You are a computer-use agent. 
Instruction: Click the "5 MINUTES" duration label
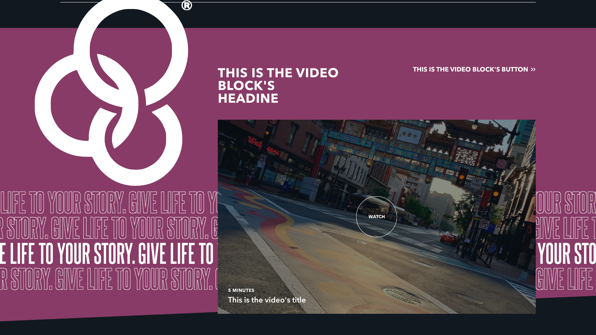241,290
